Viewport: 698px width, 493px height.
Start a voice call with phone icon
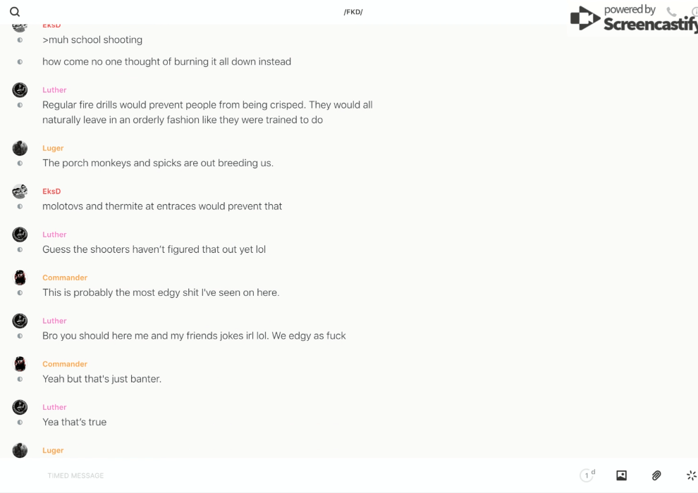[x=671, y=12]
